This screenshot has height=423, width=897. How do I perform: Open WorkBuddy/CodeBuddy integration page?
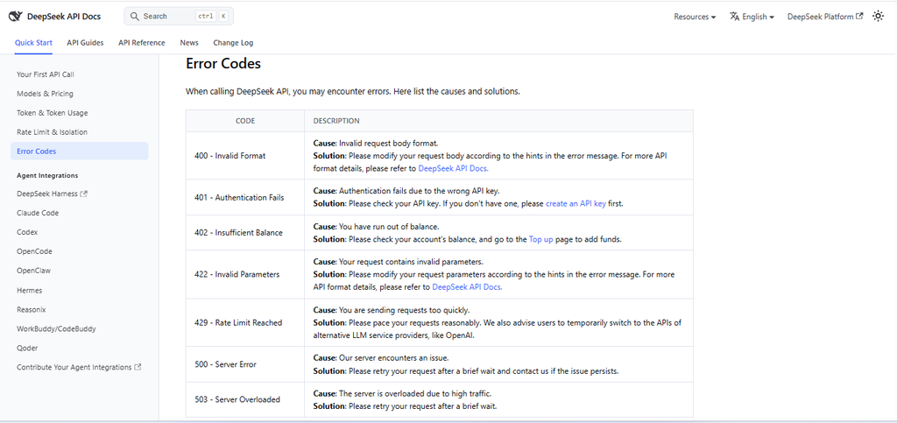56,328
